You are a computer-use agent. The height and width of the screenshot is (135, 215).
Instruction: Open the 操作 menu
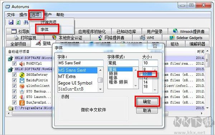[23, 15]
